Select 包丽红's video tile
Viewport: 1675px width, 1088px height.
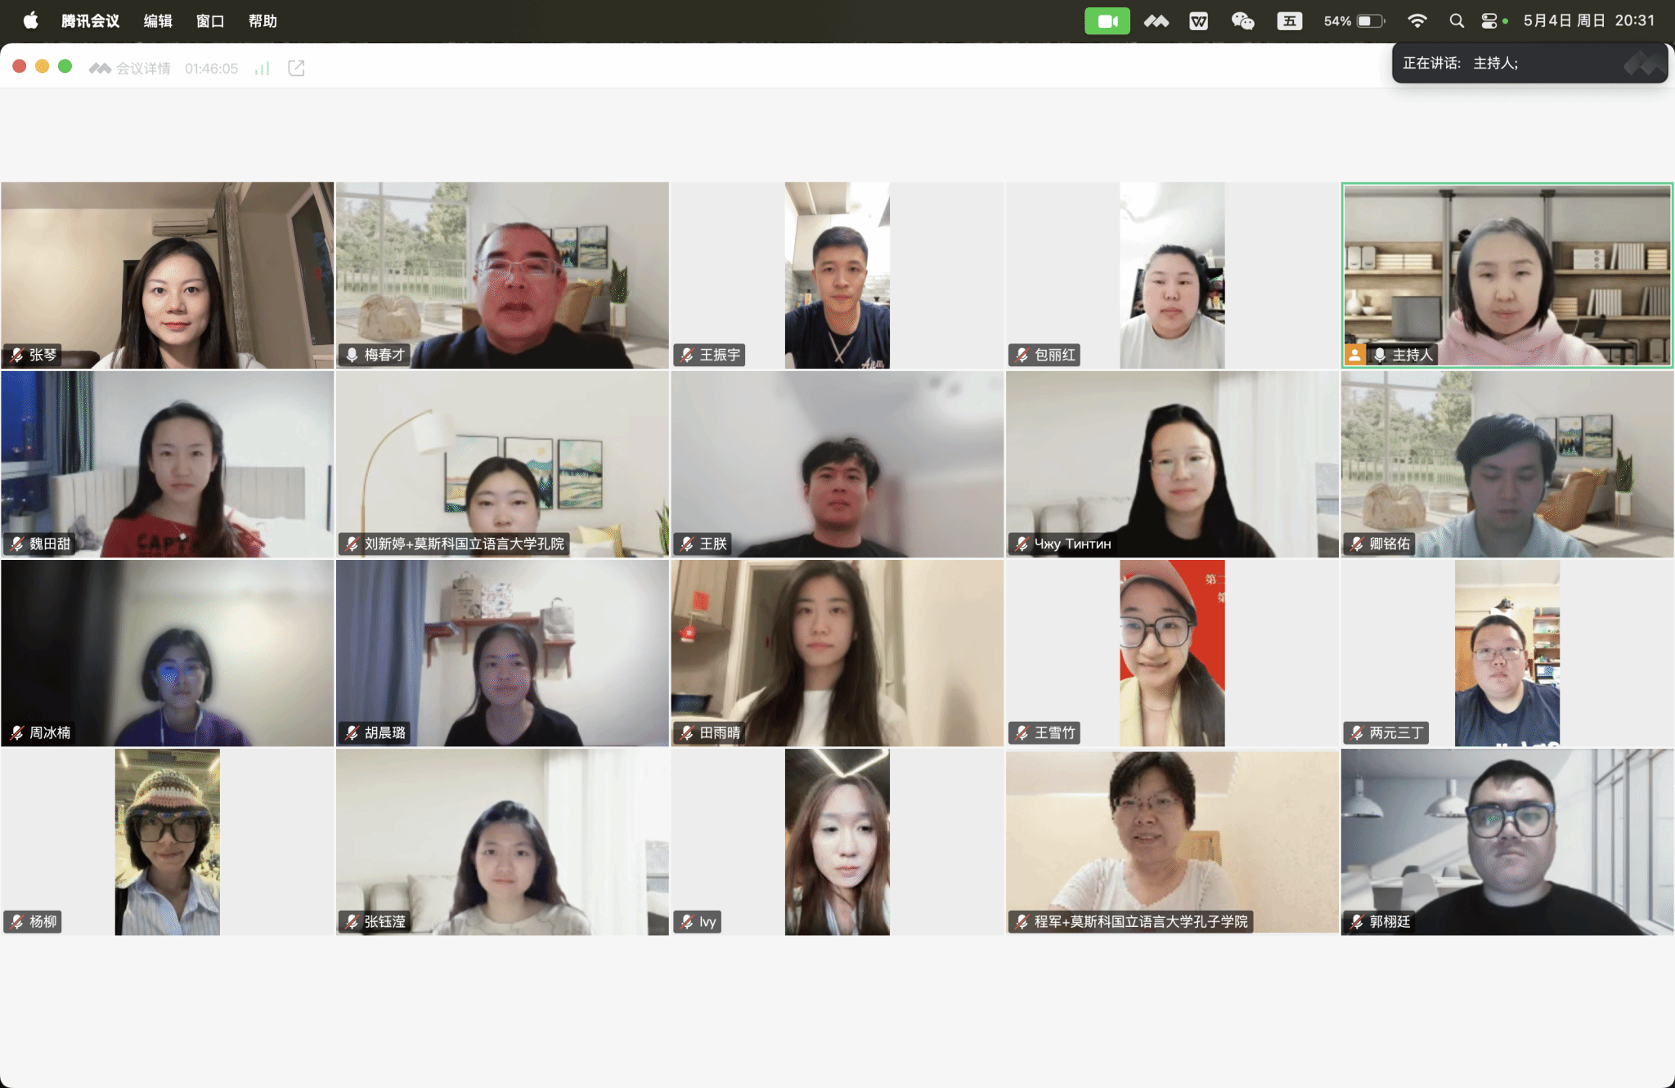point(1172,275)
